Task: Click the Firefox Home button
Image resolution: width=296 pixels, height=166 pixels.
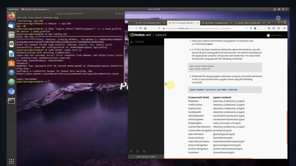Action: coord(145,28)
